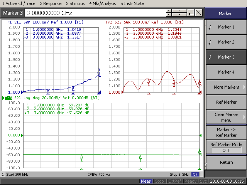Click the Marker softkey menu title

[x=225, y=13]
